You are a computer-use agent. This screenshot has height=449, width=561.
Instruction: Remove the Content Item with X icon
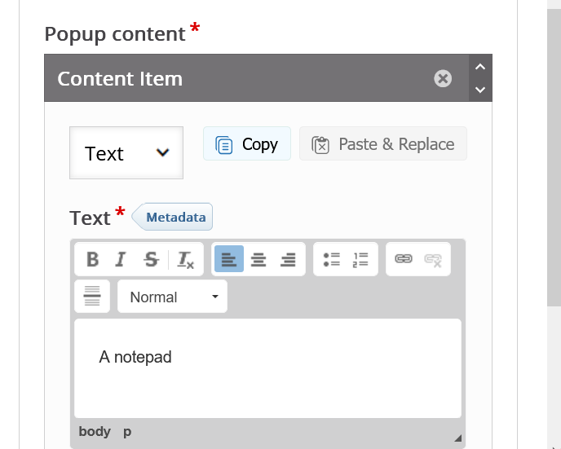443,78
